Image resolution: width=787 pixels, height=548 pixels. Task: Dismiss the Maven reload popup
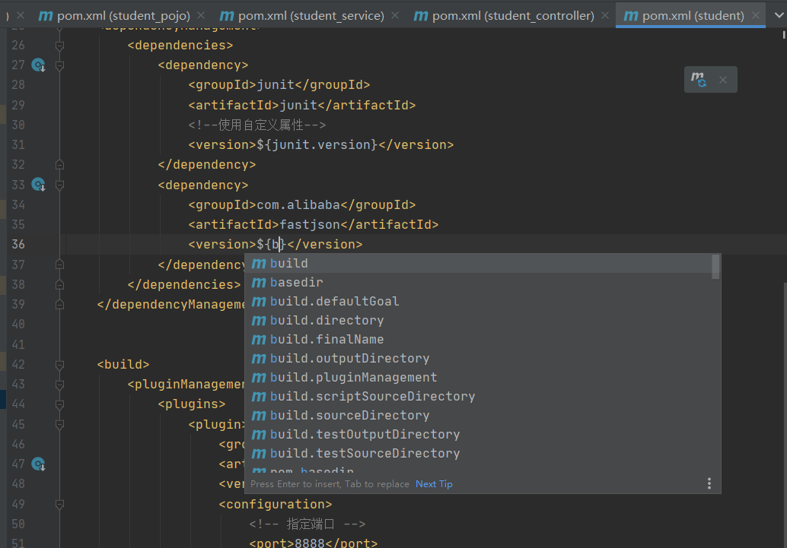click(723, 80)
